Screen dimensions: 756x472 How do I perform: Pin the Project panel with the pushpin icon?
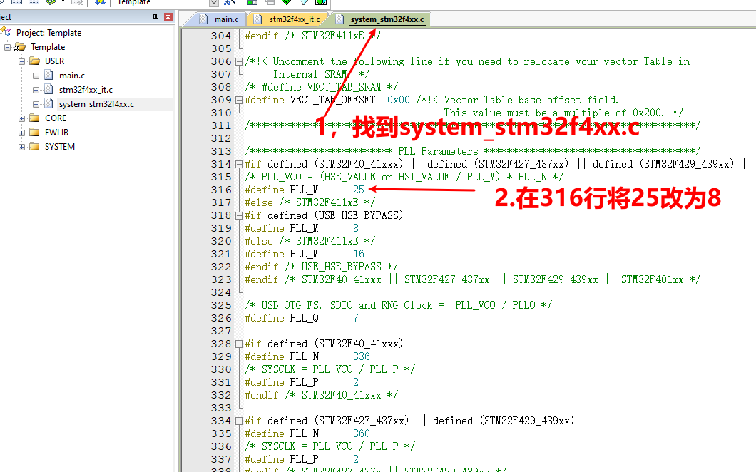click(155, 17)
